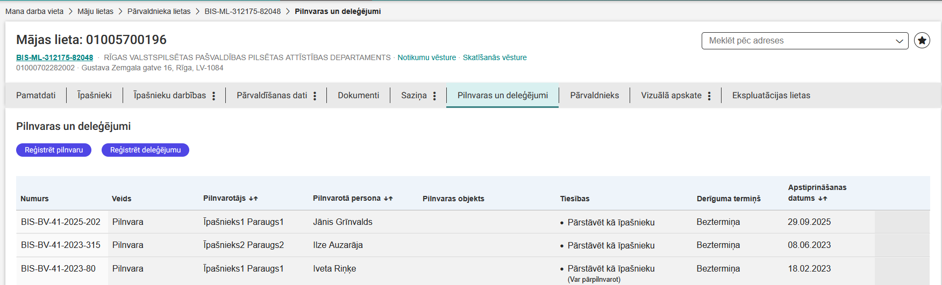
Task: Open Īpašnieku darbības three-dot menu
Action: coord(214,96)
